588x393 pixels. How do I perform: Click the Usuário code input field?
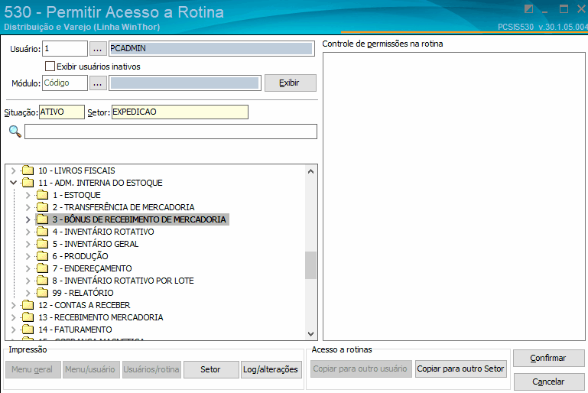point(65,49)
